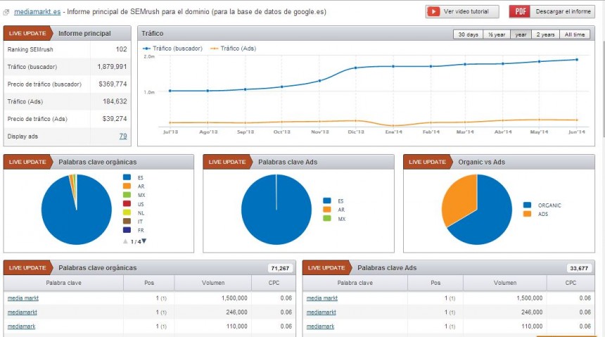Click the external link icon beside mediamarkt.es
The width and height of the screenshot is (605, 337).
click(x=6, y=13)
